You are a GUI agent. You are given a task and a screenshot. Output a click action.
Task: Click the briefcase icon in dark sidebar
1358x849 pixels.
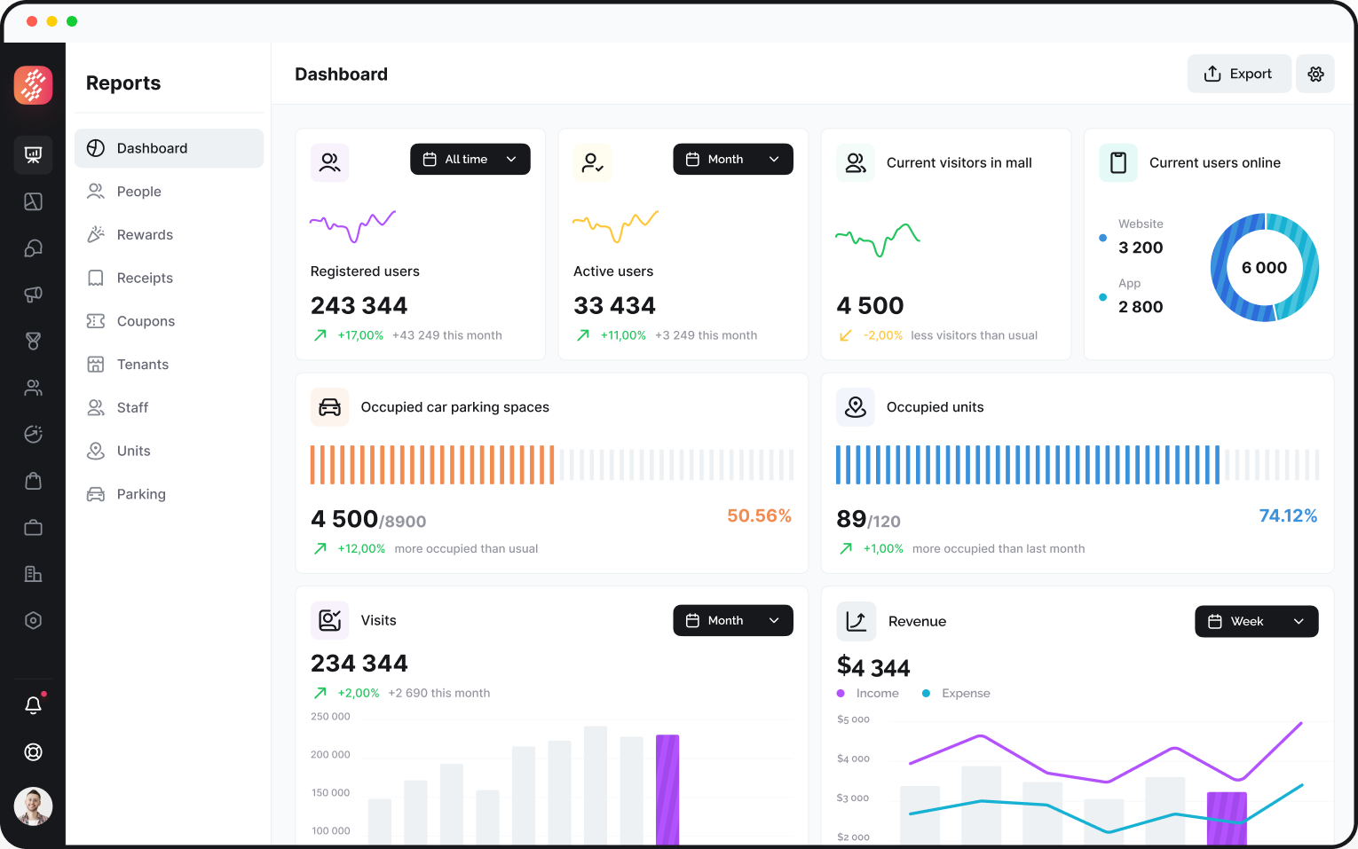tap(33, 528)
